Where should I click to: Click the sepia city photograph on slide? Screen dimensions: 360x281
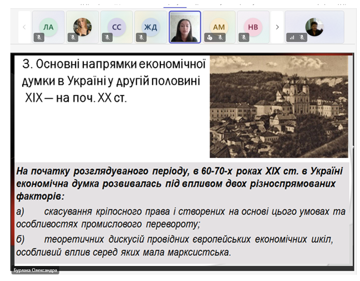click(279, 107)
